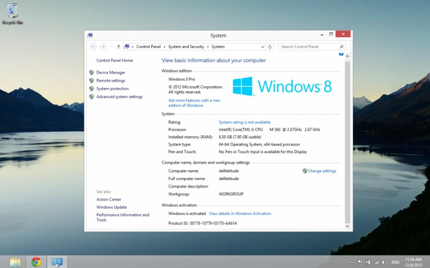Expand the address bar history dropdown

[x=263, y=47]
